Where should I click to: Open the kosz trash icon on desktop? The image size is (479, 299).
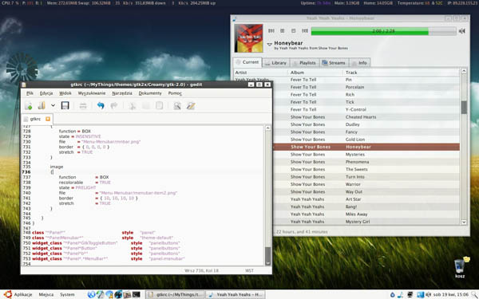tap(460, 268)
